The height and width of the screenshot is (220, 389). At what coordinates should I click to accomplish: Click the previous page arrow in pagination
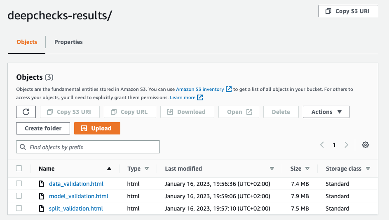[322, 145]
